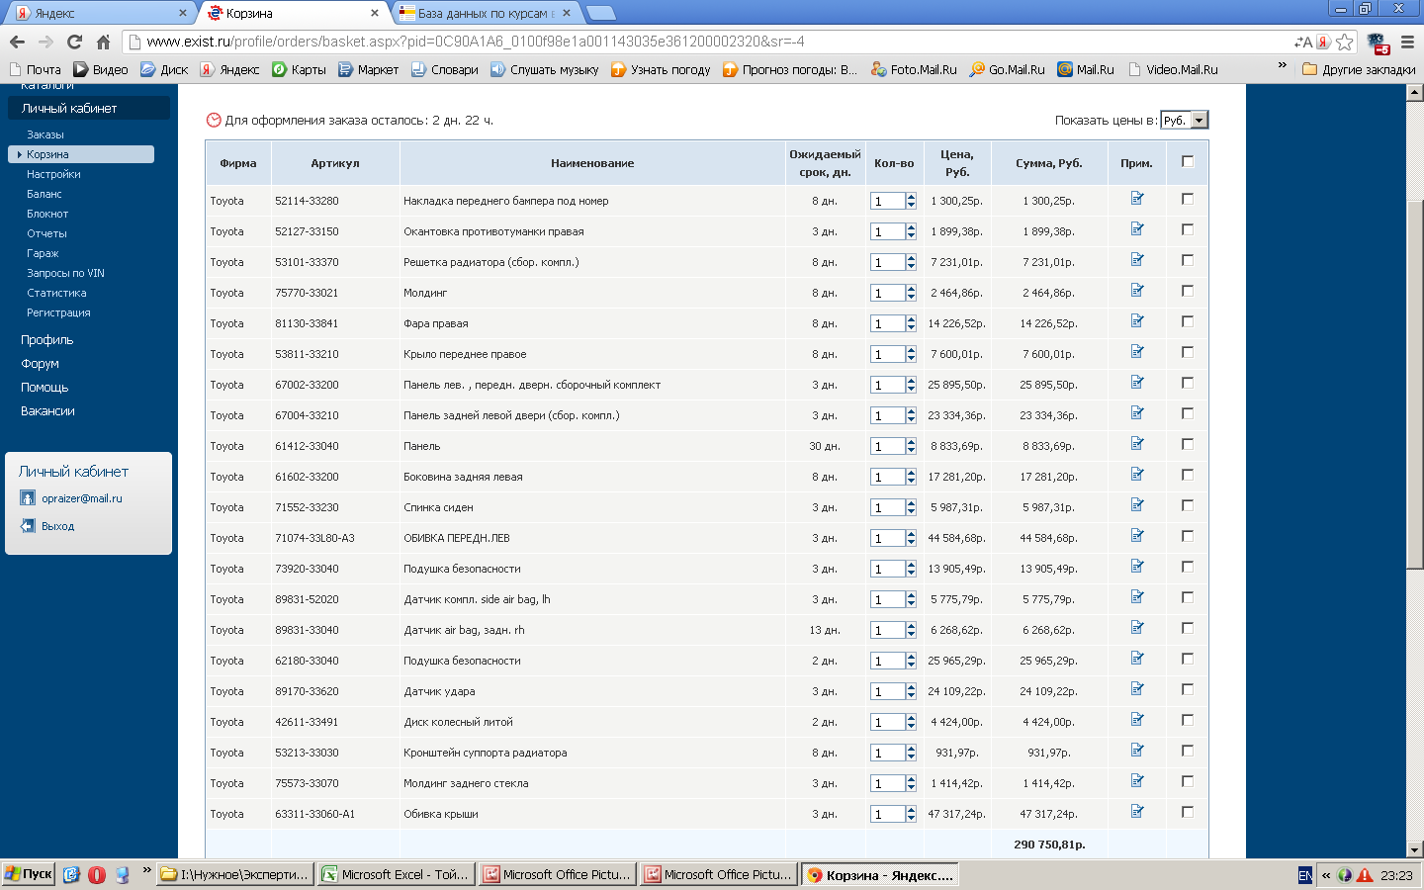The height and width of the screenshot is (890, 1424).
Task: Click quantity field for Панель 61412-33040
Action: pos(887,446)
